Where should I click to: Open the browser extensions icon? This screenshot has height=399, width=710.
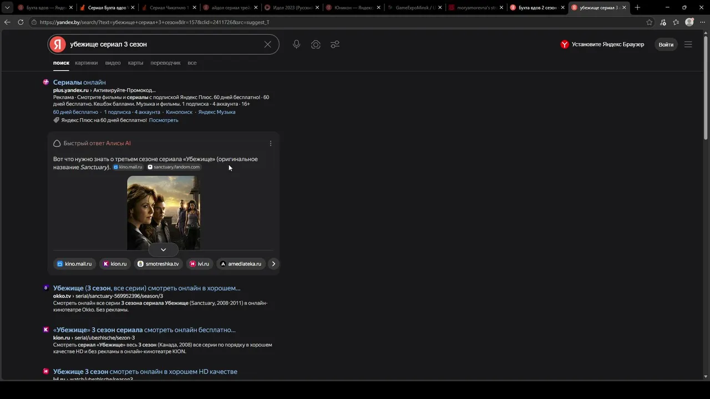tap(663, 22)
